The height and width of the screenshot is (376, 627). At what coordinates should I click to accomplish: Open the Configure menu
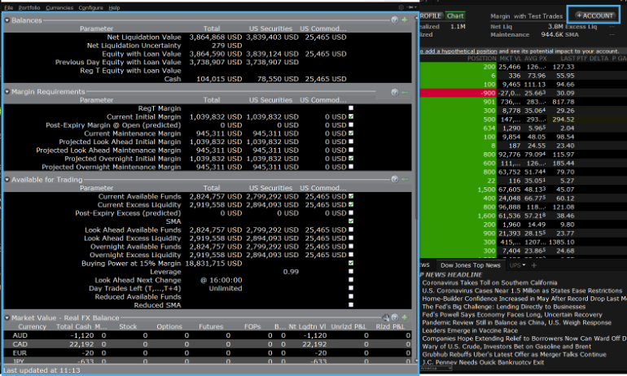tap(90, 7)
